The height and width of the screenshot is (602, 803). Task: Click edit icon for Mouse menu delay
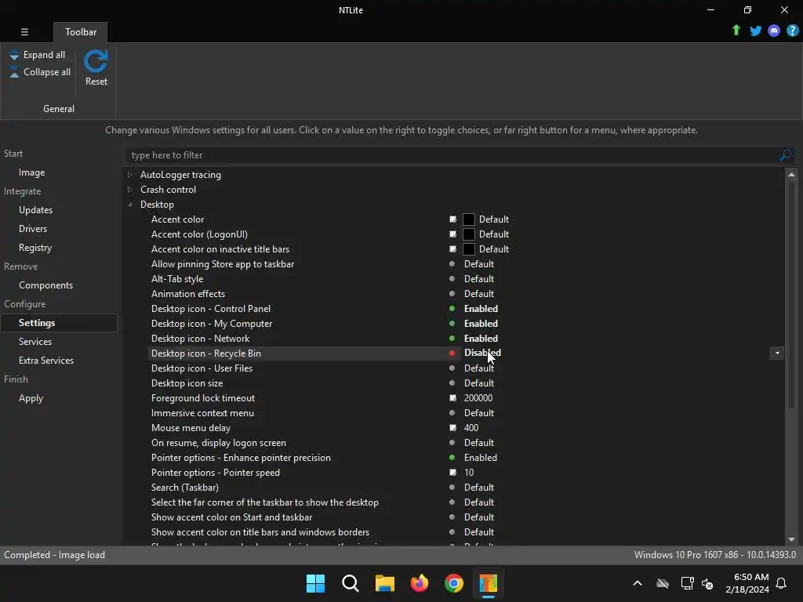click(452, 427)
